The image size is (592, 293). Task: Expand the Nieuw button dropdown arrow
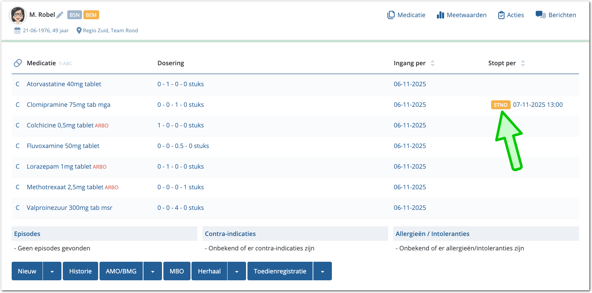(52, 271)
